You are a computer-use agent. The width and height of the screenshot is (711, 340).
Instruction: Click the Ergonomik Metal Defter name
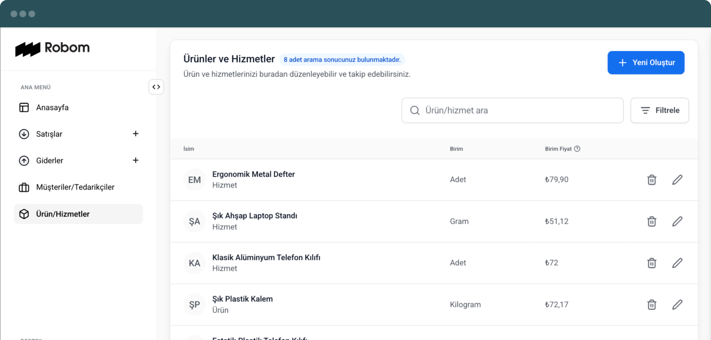(253, 174)
